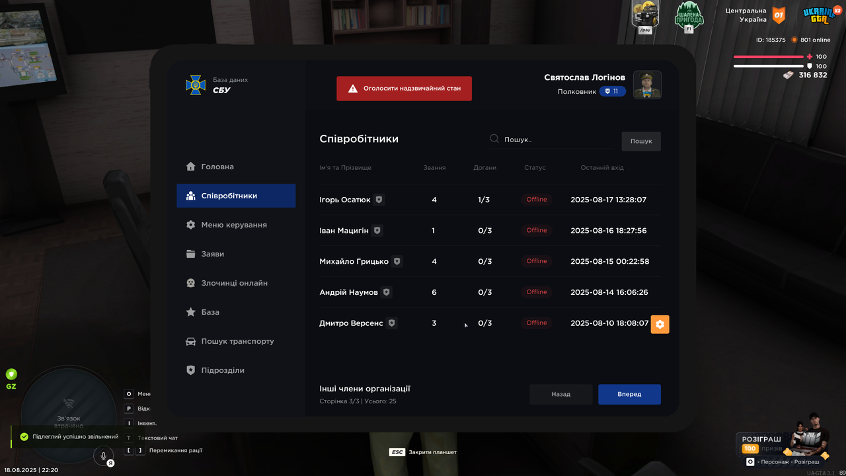Click Offline status of Андрій Наумов

(537, 292)
